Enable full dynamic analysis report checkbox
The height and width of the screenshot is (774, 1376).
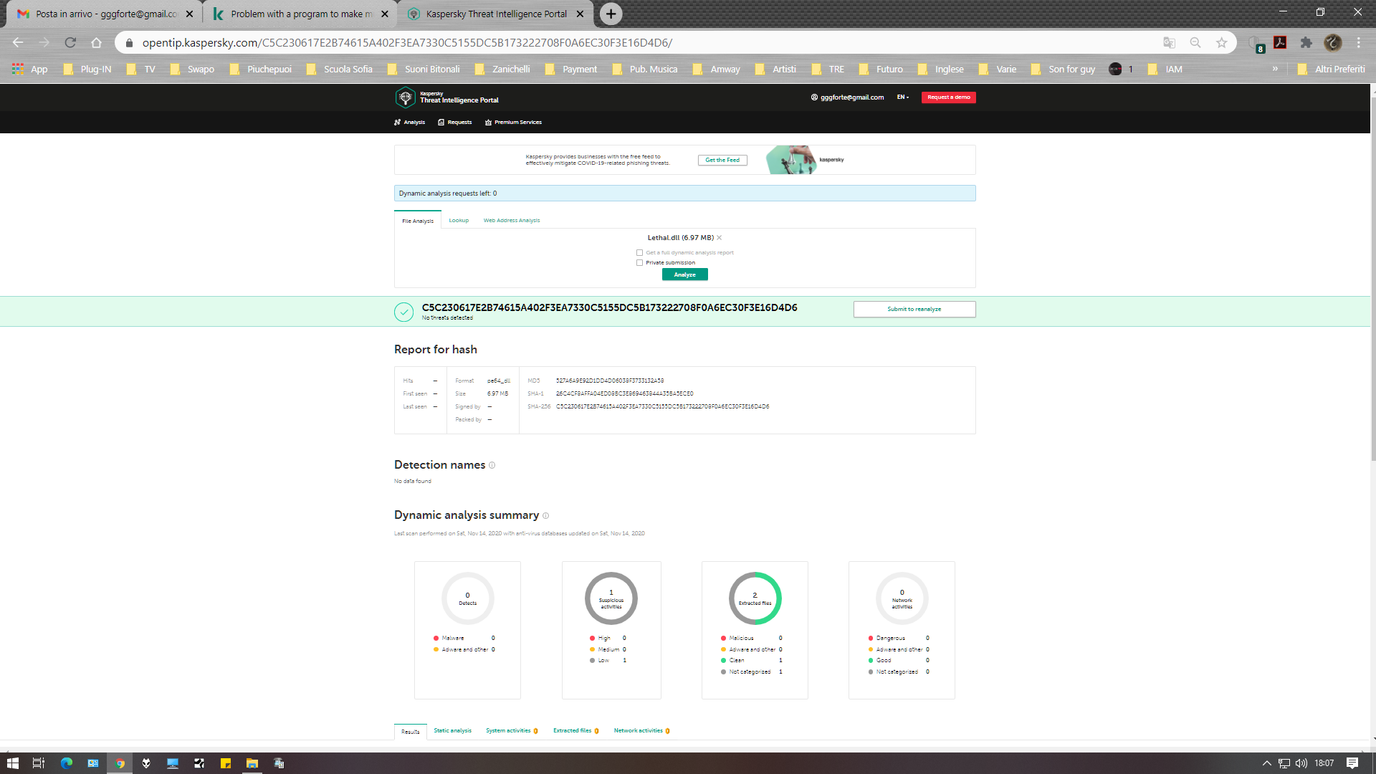click(639, 253)
